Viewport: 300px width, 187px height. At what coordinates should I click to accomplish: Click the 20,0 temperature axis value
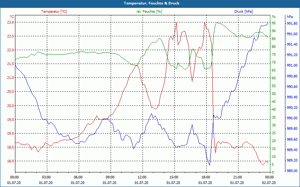pos(10,105)
